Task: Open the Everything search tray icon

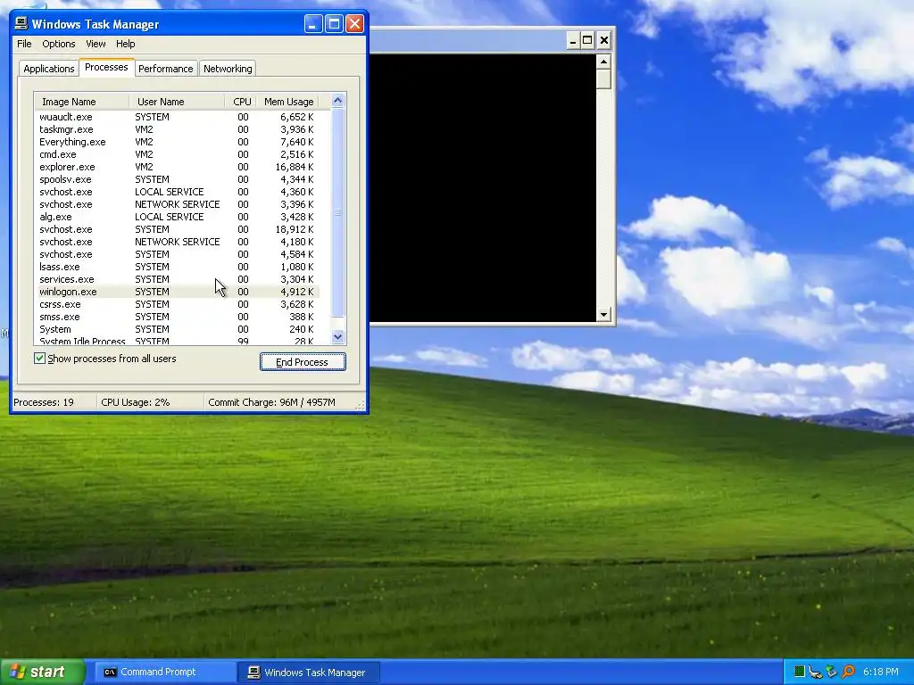Action: click(848, 672)
